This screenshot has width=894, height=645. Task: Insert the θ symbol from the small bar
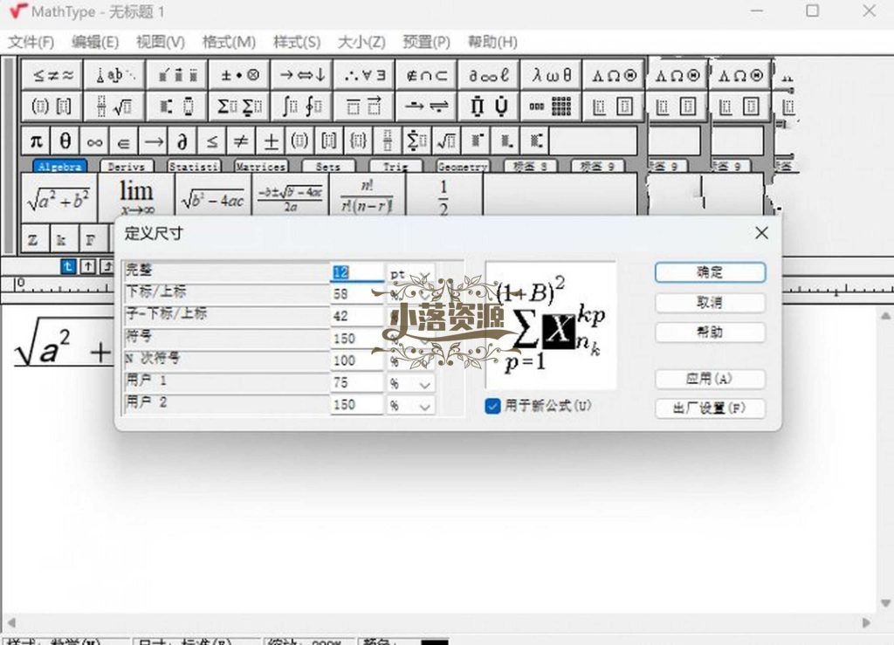(x=65, y=141)
